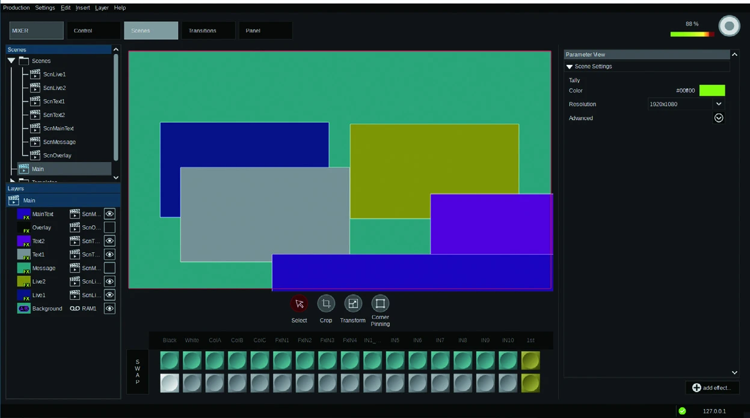Click the ScnLive1 clapperboard icon

point(35,74)
